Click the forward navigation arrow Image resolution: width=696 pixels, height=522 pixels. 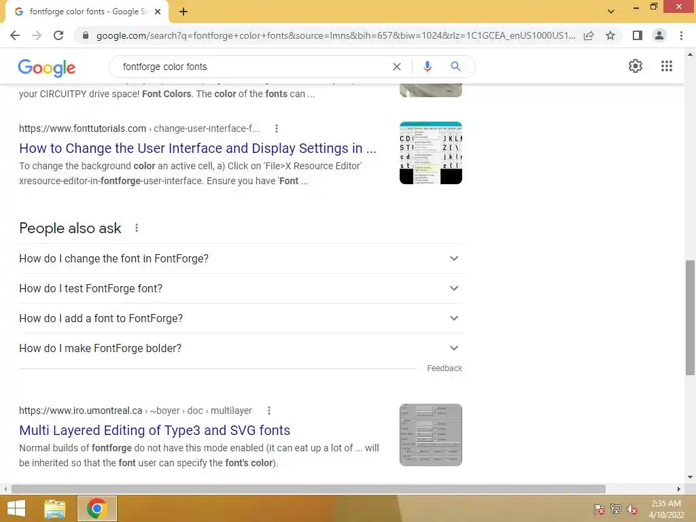pos(37,35)
